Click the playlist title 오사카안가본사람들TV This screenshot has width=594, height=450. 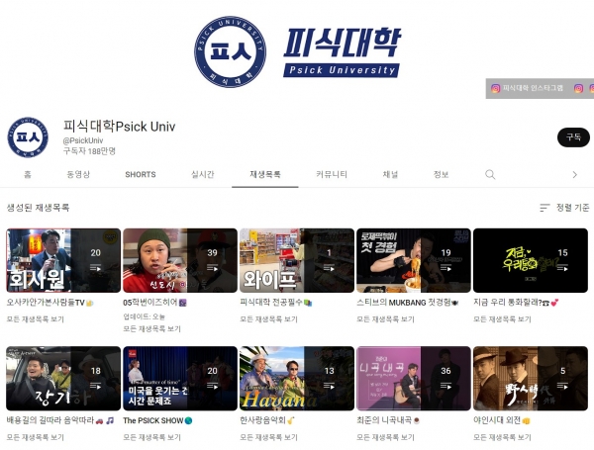coord(49,303)
